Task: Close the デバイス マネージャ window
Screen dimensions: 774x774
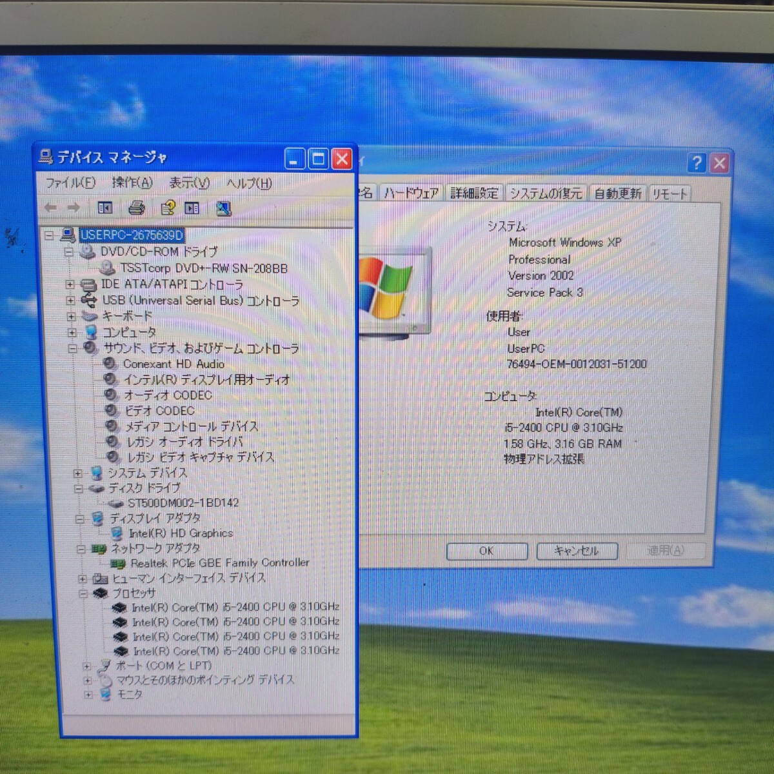Action: [342, 159]
